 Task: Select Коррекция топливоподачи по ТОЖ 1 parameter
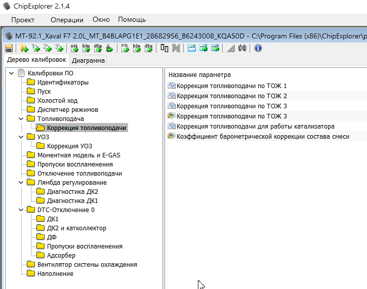pyautogui.click(x=231, y=86)
